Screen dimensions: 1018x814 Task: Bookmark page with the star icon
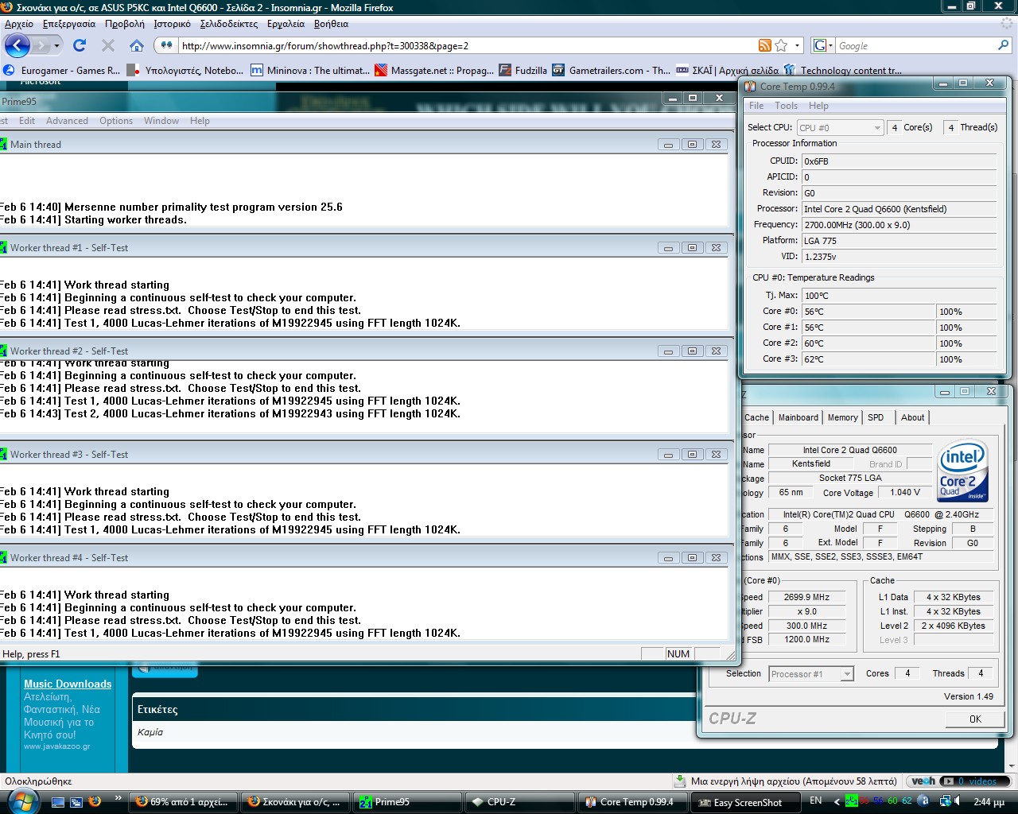pyautogui.click(x=781, y=45)
